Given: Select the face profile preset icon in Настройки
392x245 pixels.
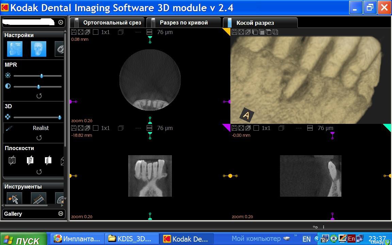Looking at the screenshot, I should (15, 49).
